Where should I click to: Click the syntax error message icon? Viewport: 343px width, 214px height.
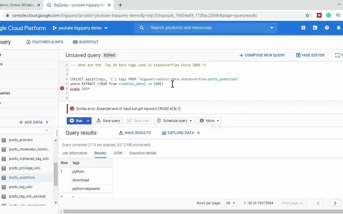(x=72, y=109)
